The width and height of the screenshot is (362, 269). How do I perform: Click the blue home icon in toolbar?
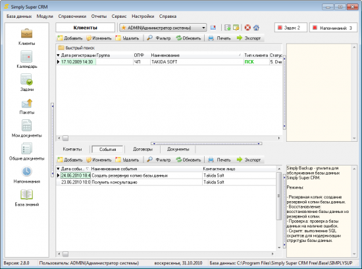(x=256, y=28)
